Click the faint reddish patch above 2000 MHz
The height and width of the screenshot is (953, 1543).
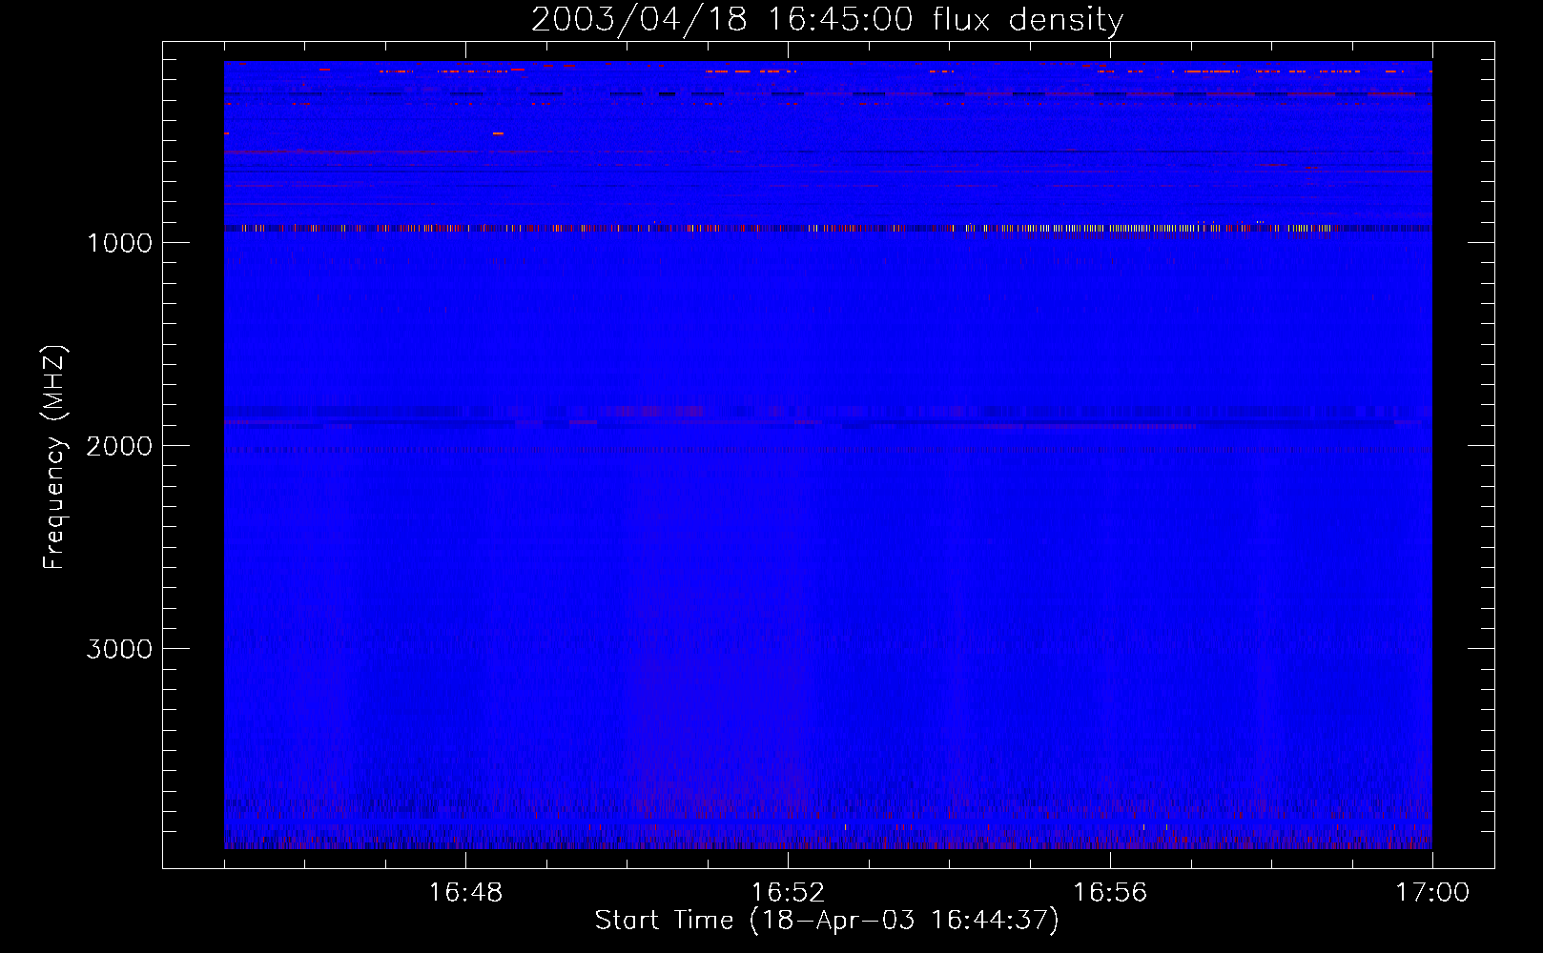(x=658, y=411)
